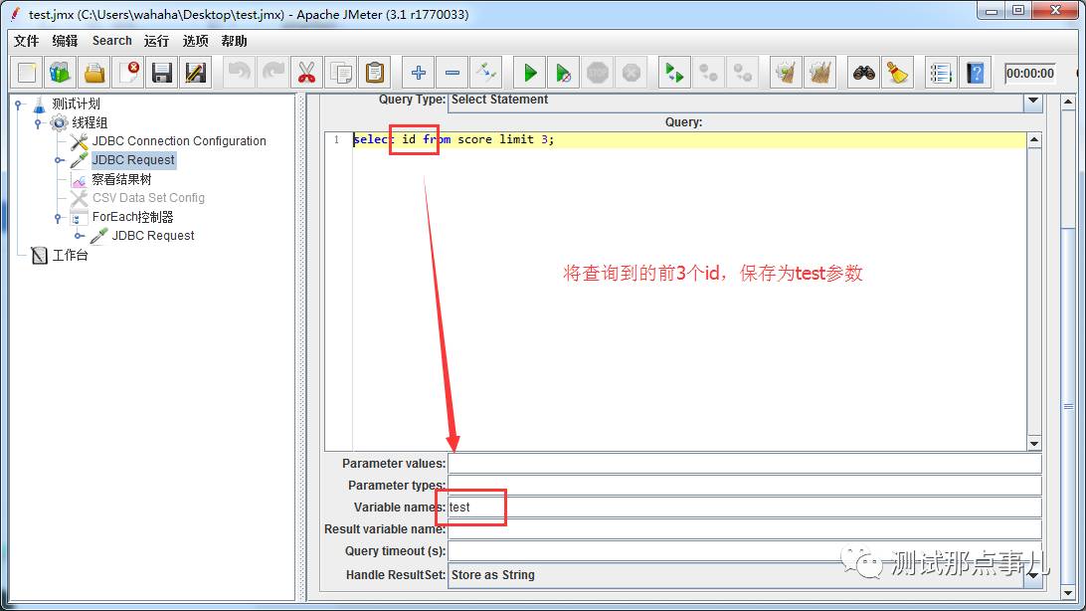
Task: Click the query editor scroll down arrow
Action: pos(1034,444)
